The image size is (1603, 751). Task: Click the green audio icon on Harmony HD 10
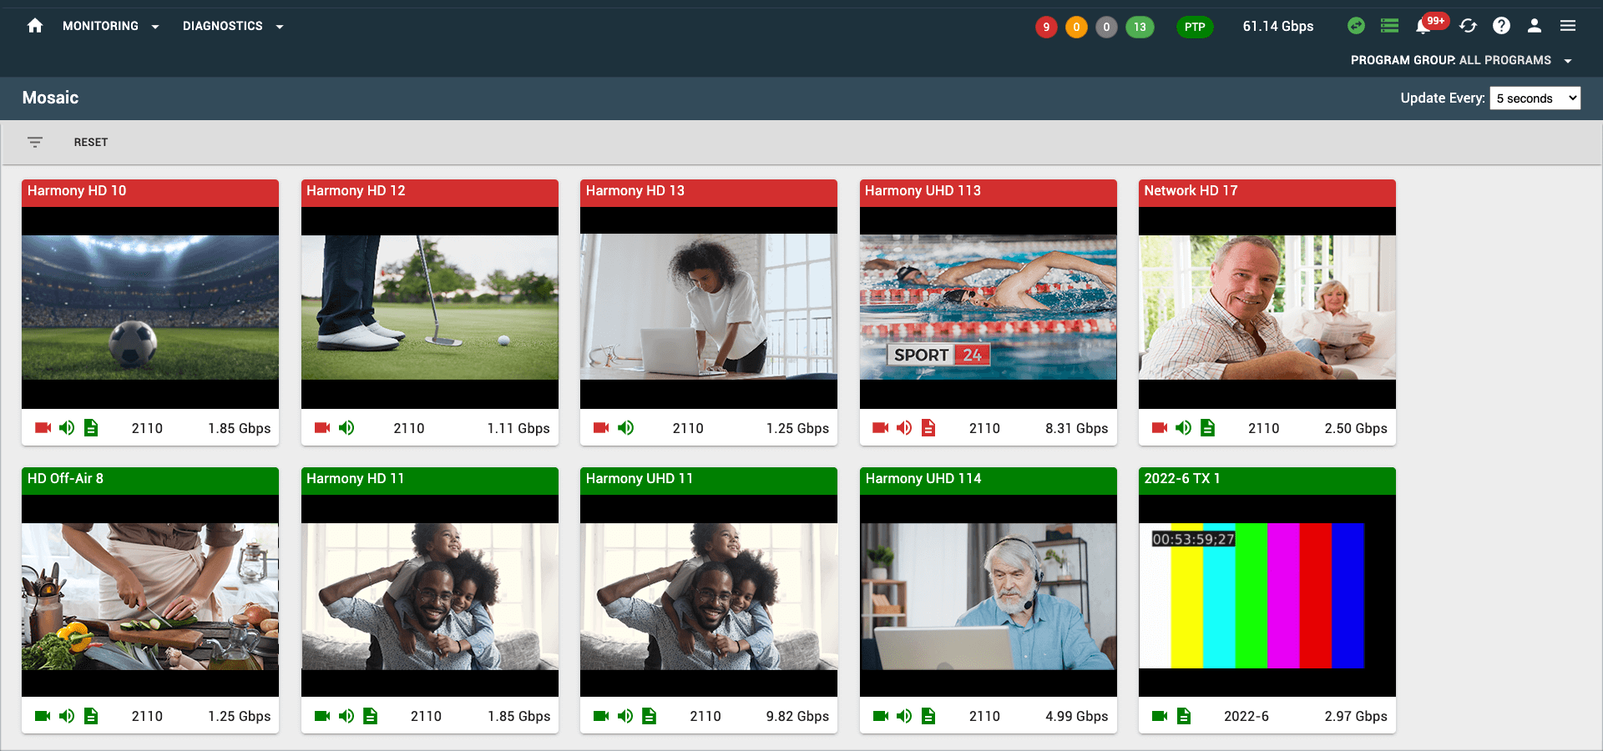coord(67,428)
